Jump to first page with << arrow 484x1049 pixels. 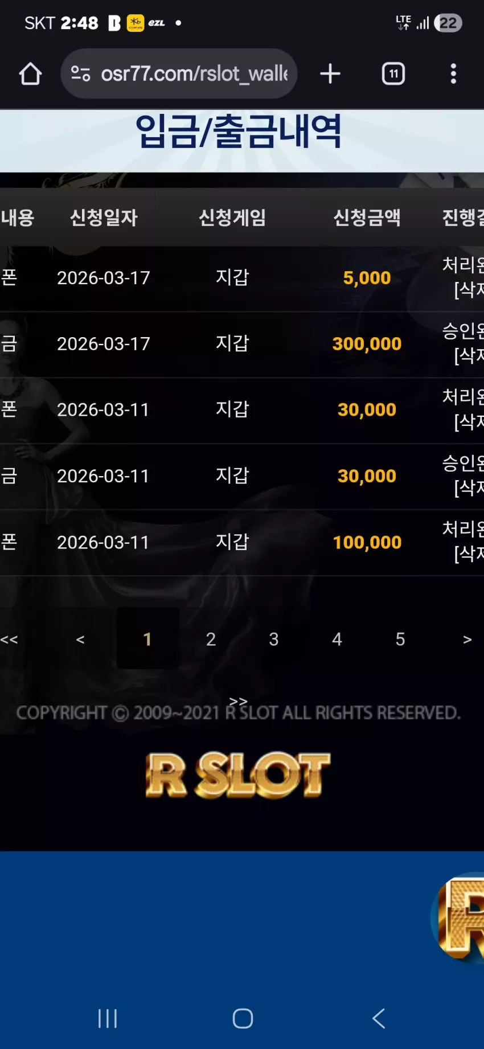tap(9, 640)
